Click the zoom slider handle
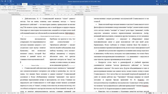Viewport: 168px width, 94px height. pyautogui.click(x=161, y=93)
